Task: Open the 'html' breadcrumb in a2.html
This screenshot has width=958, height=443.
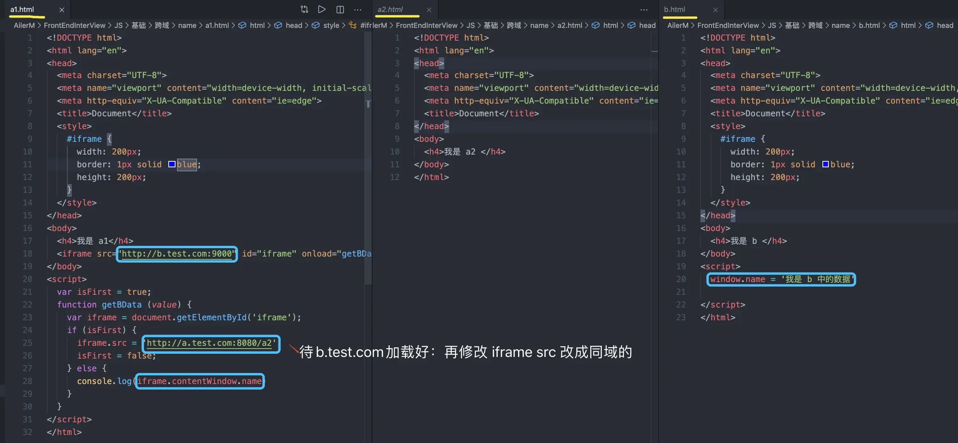Action: click(x=610, y=25)
